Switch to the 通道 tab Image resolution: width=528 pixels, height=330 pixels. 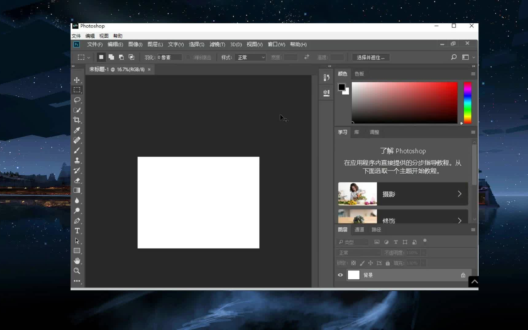click(359, 229)
